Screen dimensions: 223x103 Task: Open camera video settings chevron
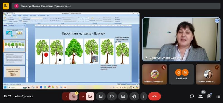83,96
